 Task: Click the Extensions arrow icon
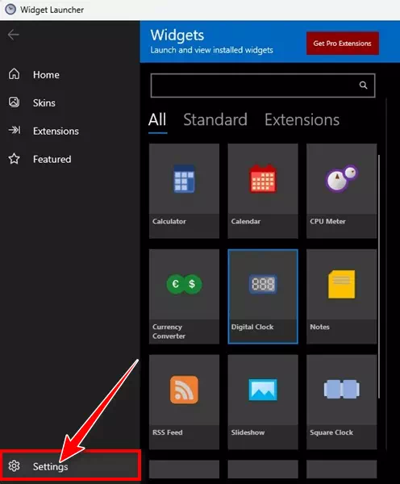[x=15, y=130]
